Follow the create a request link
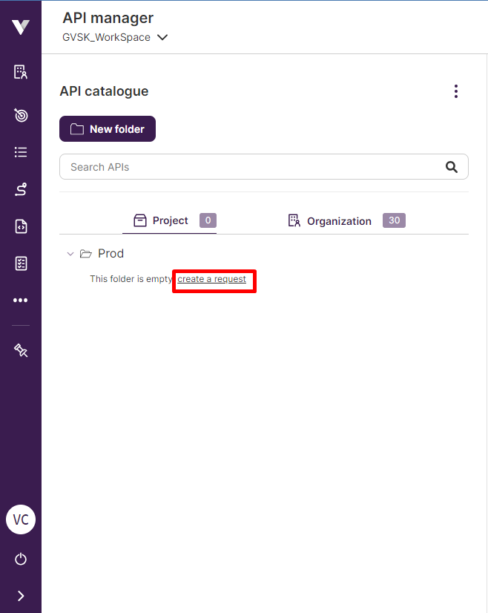488x613 pixels. pyautogui.click(x=212, y=279)
